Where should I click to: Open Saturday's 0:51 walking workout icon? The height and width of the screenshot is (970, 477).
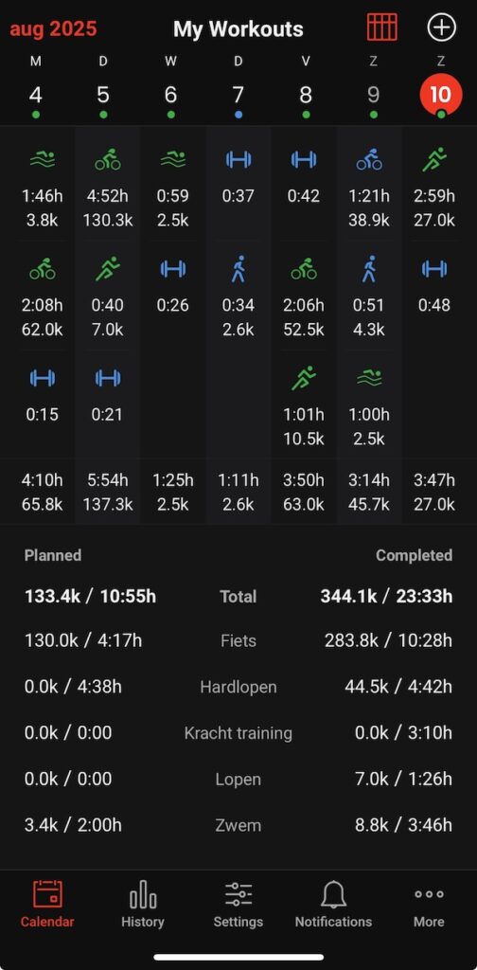369,269
